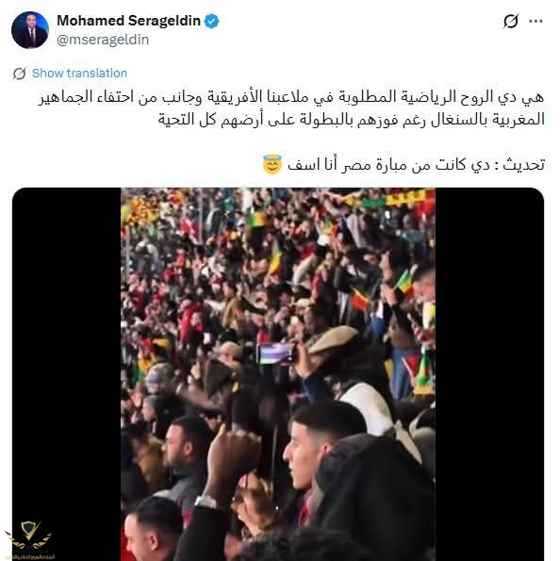The height and width of the screenshot is (561, 560).
Task: Click the raised phone in the video
Action: [276, 354]
